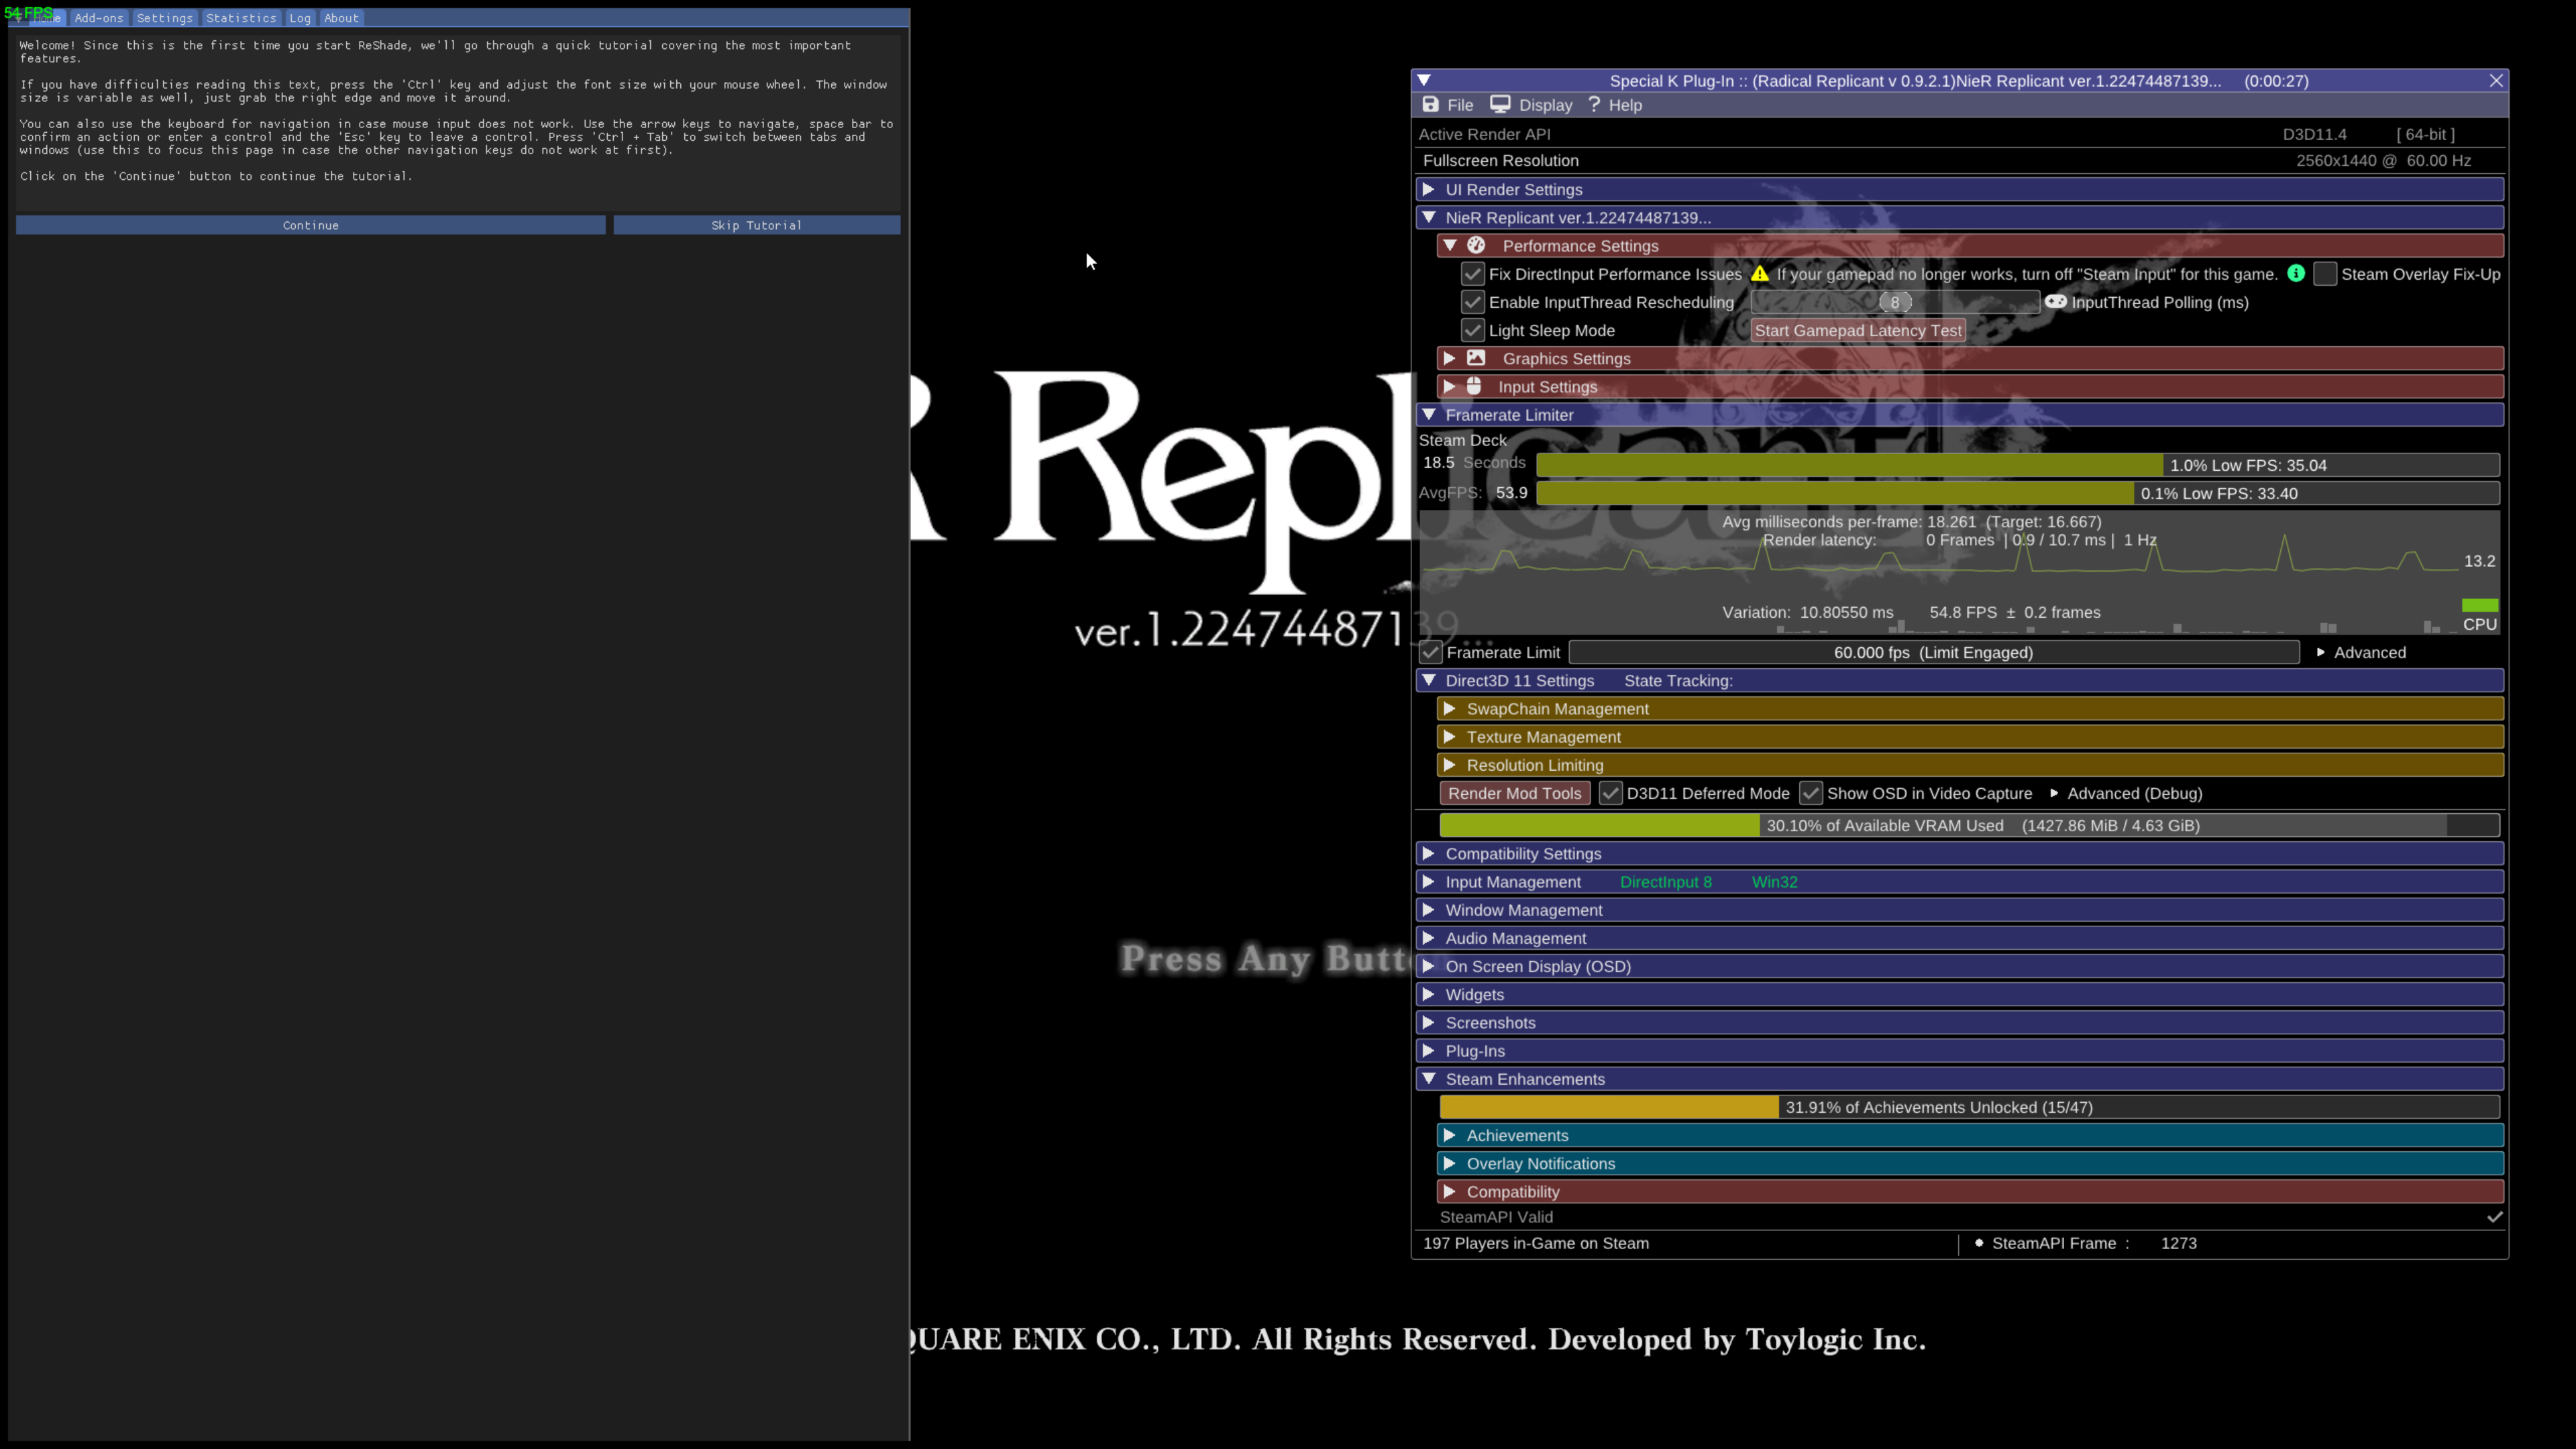The width and height of the screenshot is (2576, 1449).
Task: Click the Framerate Limit value field
Action: tap(1933, 652)
